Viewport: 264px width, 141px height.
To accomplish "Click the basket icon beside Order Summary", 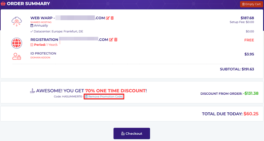I will click(3, 4).
